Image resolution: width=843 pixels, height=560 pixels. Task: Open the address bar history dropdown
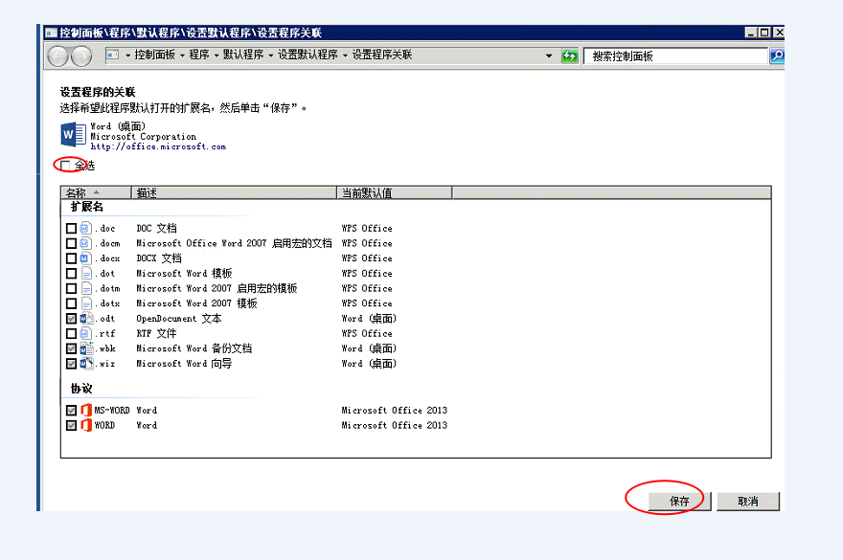tap(549, 56)
